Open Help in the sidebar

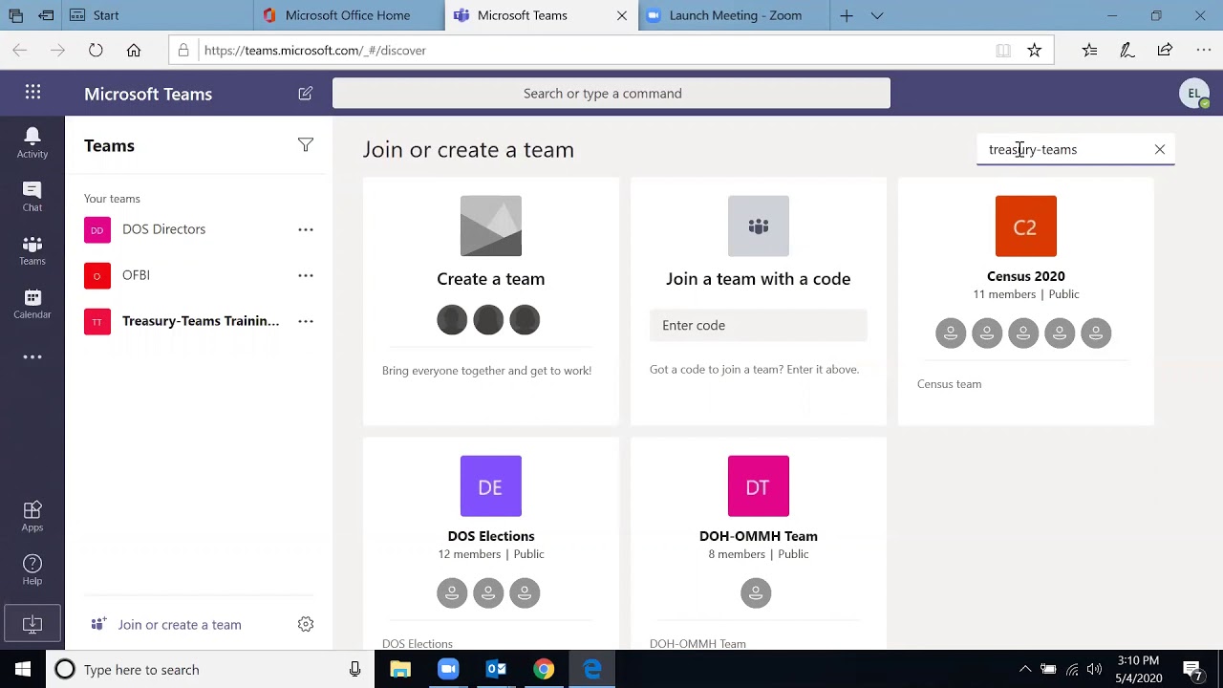(32, 570)
